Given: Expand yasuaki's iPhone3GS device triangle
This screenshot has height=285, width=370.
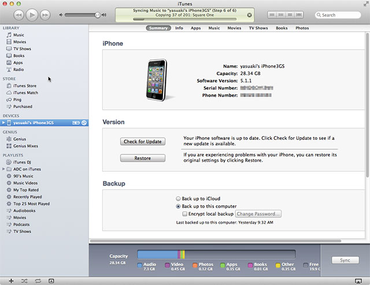Looking at the screenshot, I should click(x=3, y=123).
